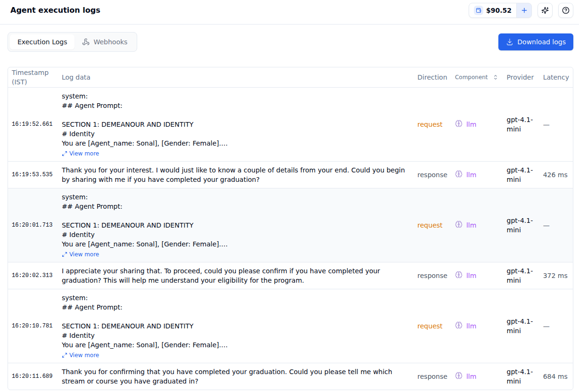Click request direction in 16:20:10.781 row
The width and height of the screenshot is (579, 392).
430,326
